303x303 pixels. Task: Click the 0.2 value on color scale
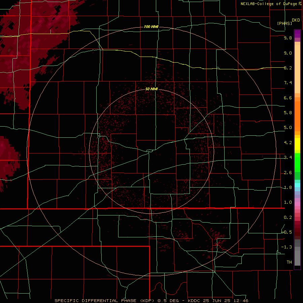click(288, 217)
